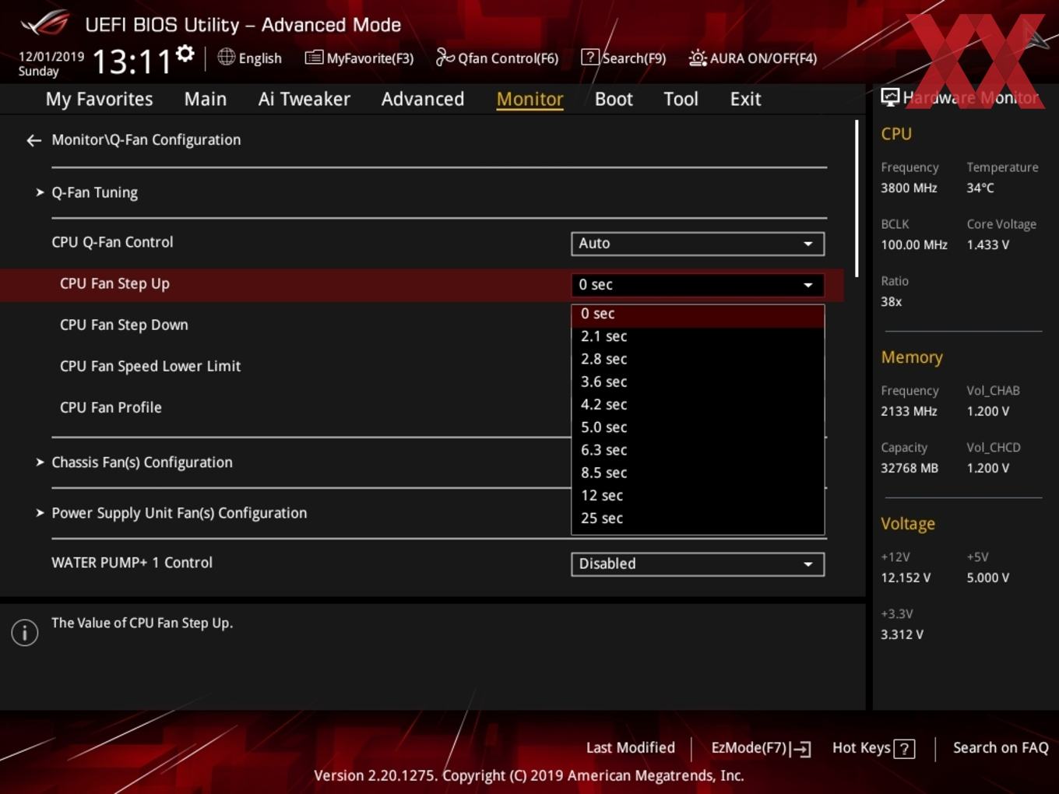
Task: Choose 2.8 sec option
Action: point(698,359)
